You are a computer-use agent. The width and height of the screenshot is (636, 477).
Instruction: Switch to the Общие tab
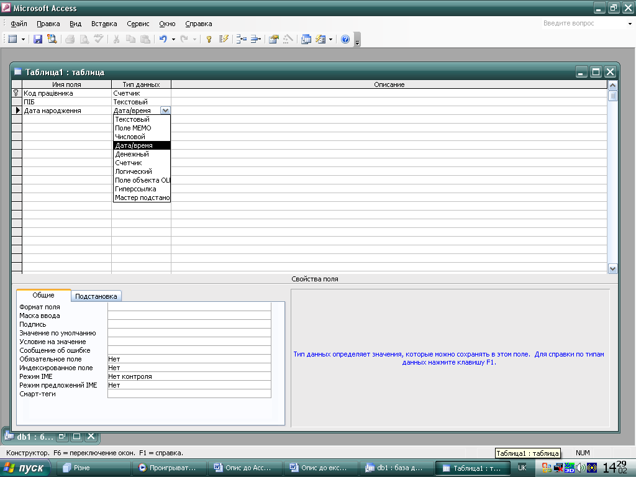click(x=43, y=295)
